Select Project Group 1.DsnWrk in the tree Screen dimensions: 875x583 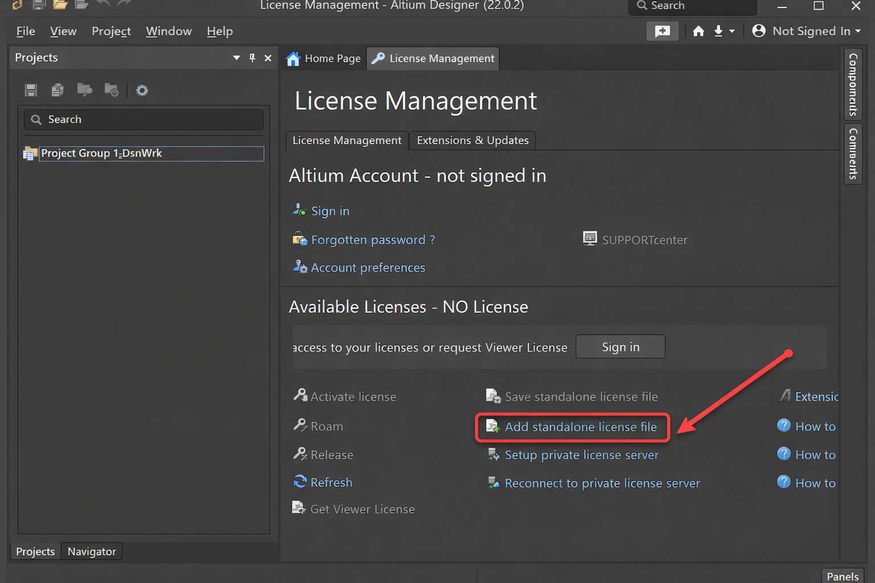pos(151,153)
